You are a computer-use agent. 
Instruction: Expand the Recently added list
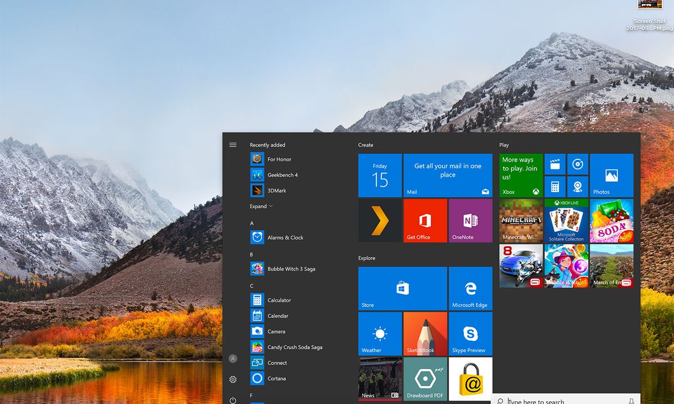(x=261, y=206)
